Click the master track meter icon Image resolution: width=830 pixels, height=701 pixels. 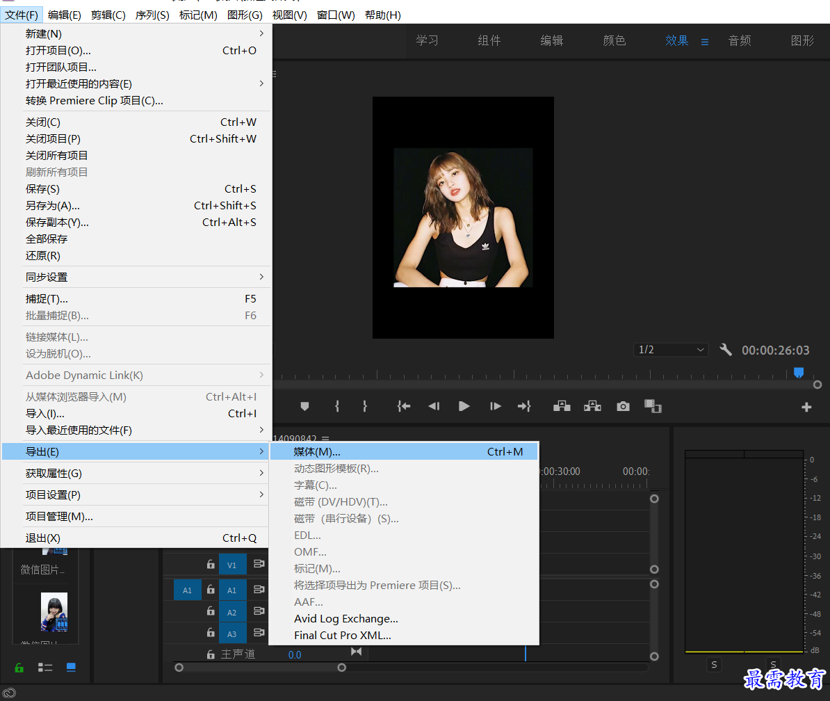pyautogui.click(x=356, y=652)
